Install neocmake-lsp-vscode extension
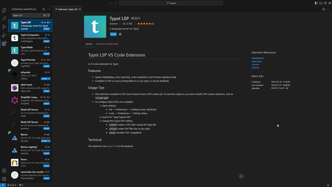Viewport: 332px width, 187px height. point(46,178)
